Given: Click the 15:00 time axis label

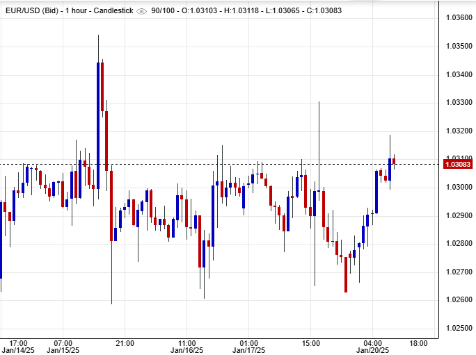Looking at the screenshot, I should (x=310, y=343).
